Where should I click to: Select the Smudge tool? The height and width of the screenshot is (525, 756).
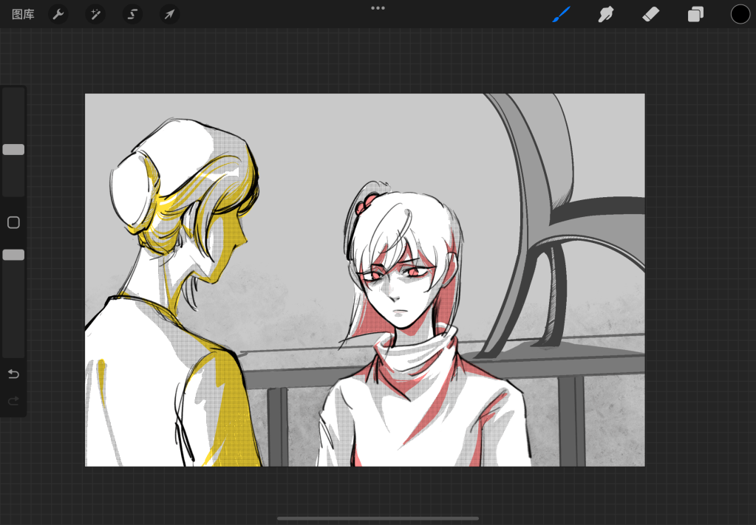(606, 14)
